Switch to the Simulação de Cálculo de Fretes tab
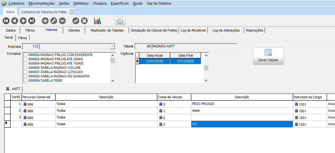Screen dimensions: 335x153 coord(154,30)
